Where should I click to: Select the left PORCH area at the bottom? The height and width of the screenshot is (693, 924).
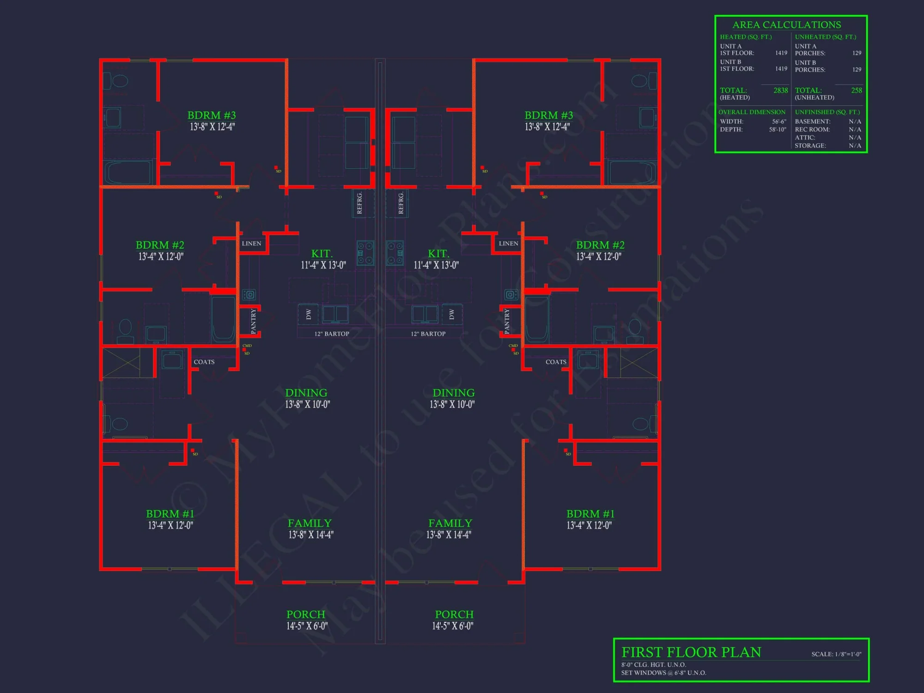306,614
